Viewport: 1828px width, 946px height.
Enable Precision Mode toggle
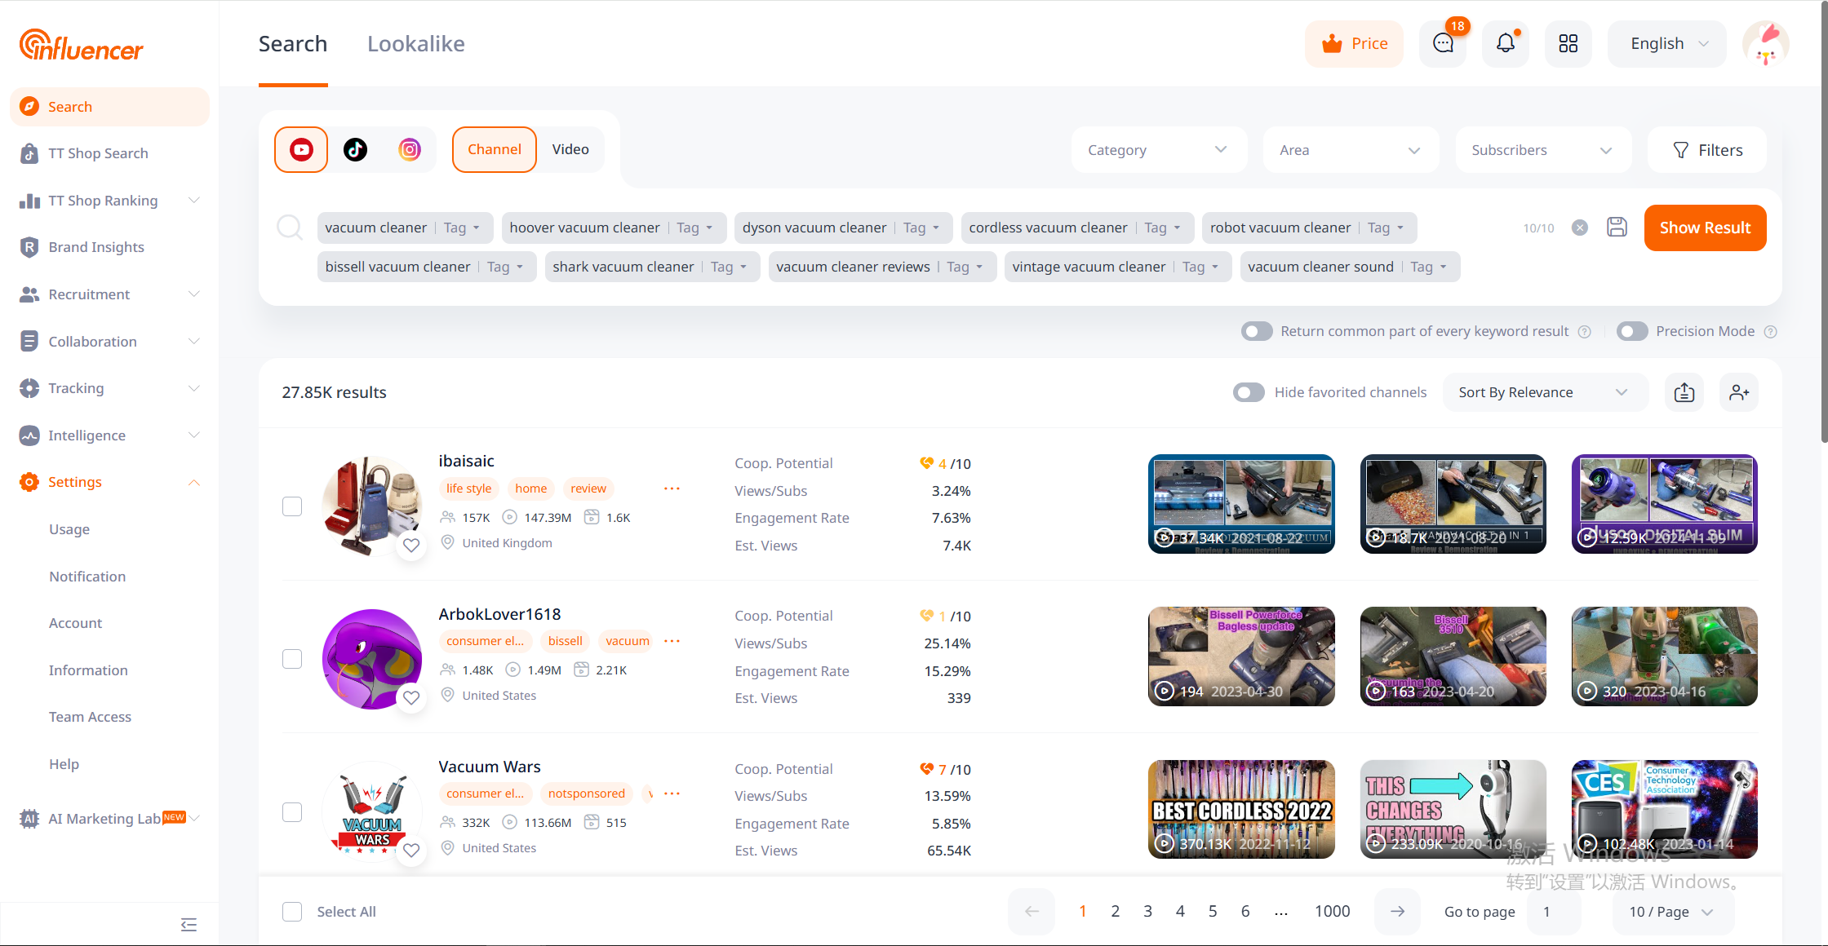pyautogui.click(x=1632, y=331)
